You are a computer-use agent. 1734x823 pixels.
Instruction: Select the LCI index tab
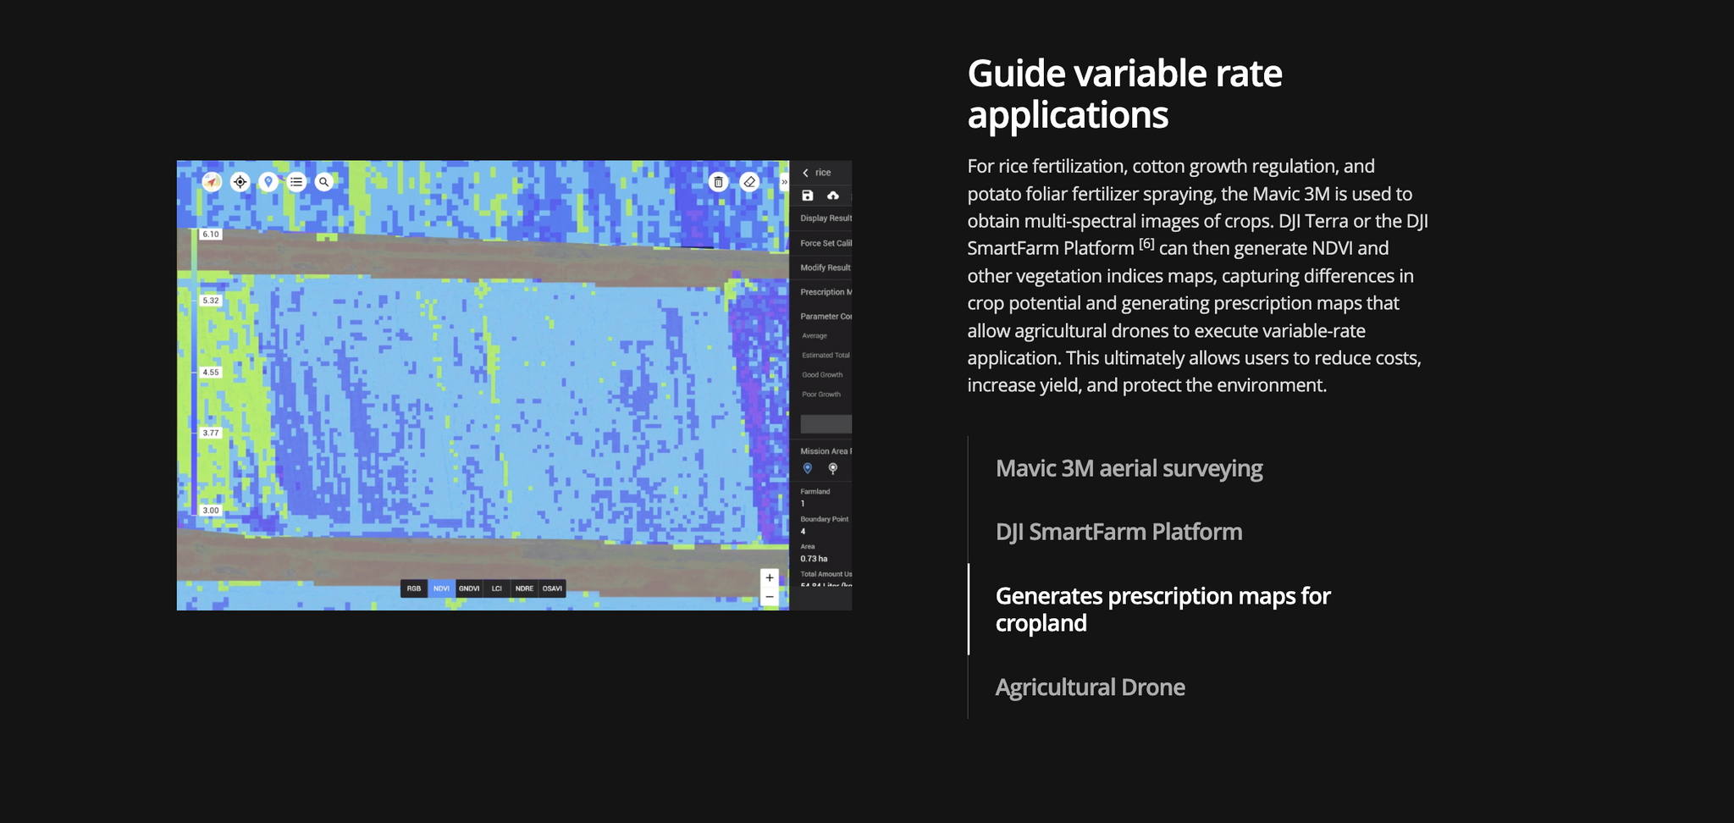pos(497,588)
